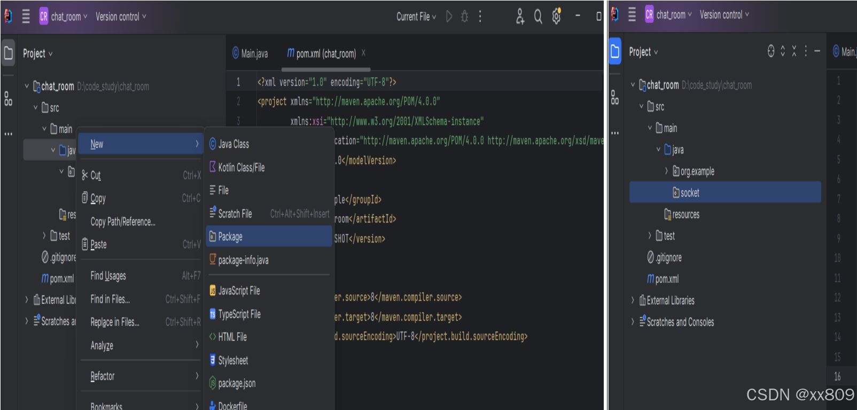Click Collapse All icon in Project panel
The height and width of the screenshot is (410, 857).
point(794,51)
